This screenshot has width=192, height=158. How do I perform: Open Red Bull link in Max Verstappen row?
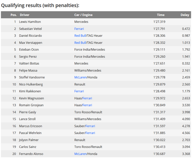pyautogui.click(x=80, y=43)
